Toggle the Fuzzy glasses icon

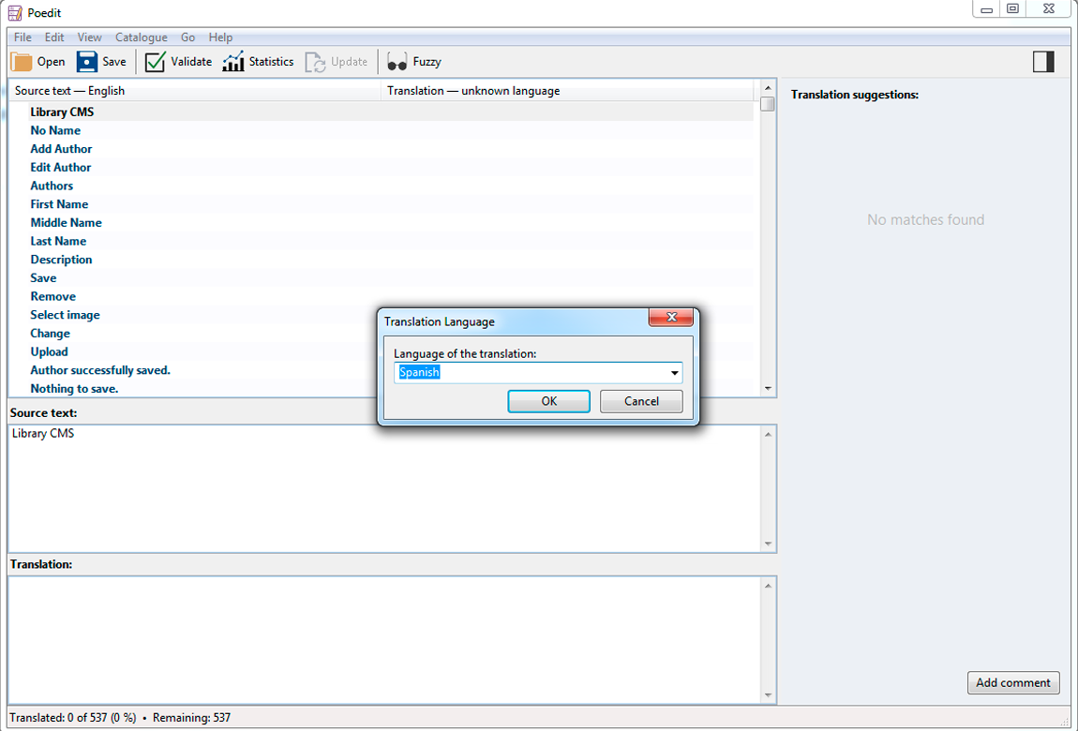pos(397,62)
